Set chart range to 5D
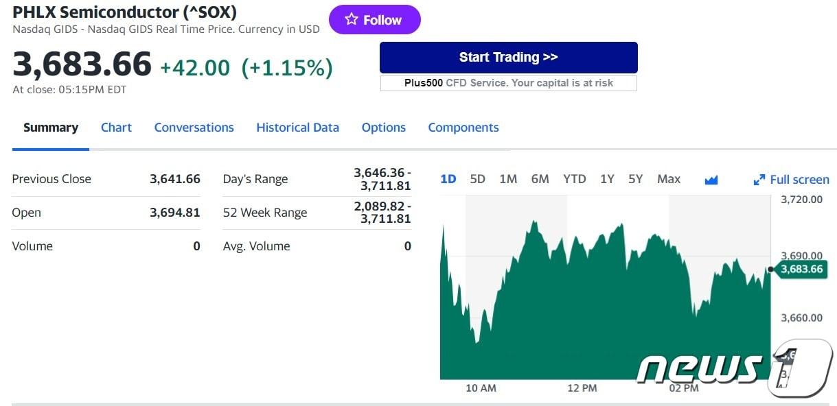 click(477, 179)
